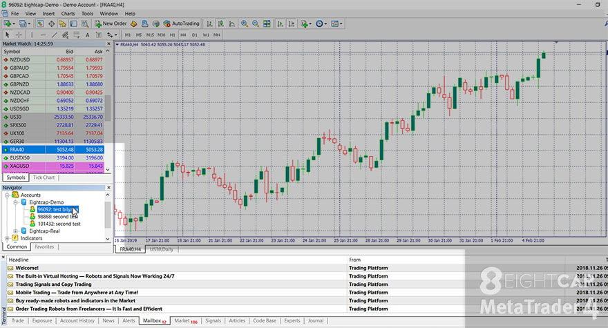
Task: Open the Indicators list dropdown
Action: tap(306, 23)
